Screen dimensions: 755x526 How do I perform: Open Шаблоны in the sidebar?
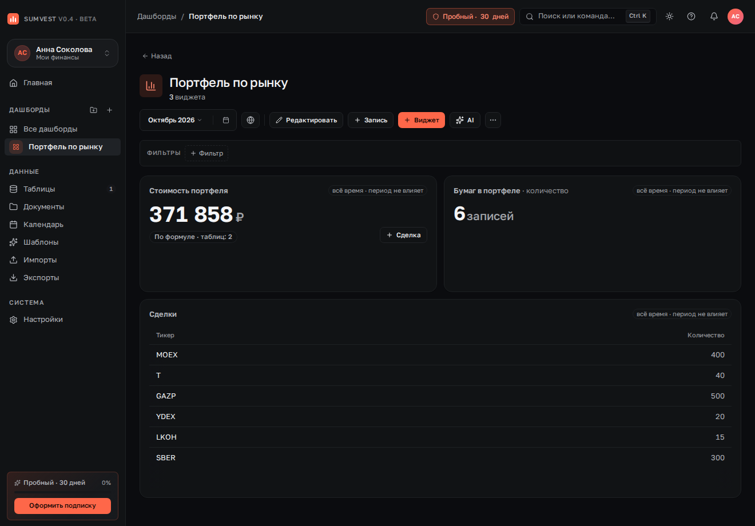(62, 242)
